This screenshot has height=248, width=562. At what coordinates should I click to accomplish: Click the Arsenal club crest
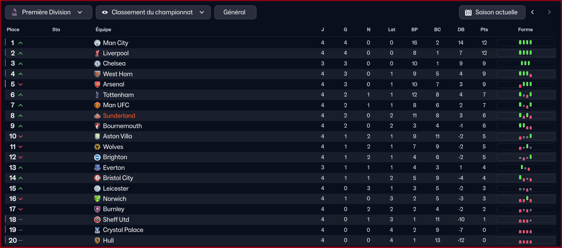[x=97, y=84]
